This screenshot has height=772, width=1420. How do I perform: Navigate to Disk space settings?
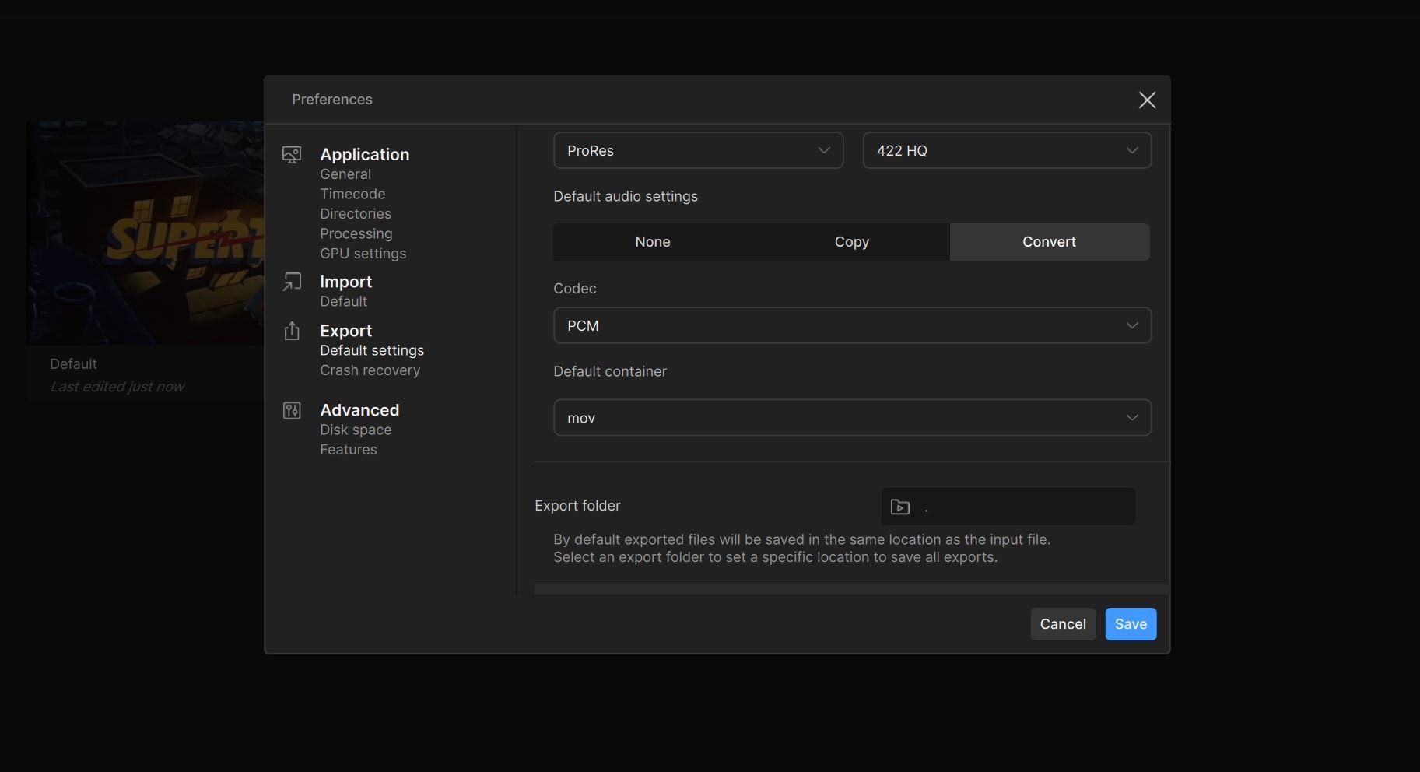(x=356, y=430)
